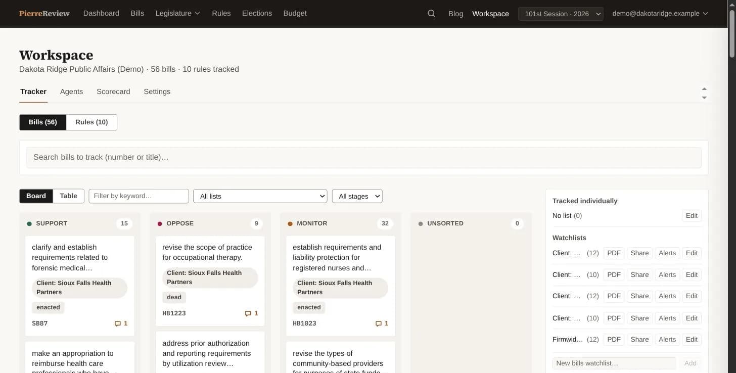Viewport: 736px width, 373px height.
Task: Show the Rules (10) tracker
Action: pyautogui.click(x=91, y=122)
